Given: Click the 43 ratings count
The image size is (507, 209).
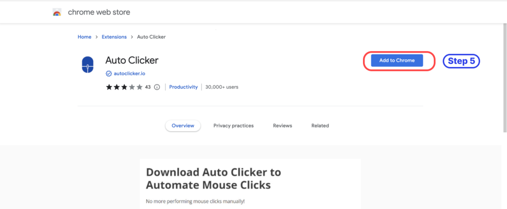Looking at the screenshot, I should (x=148, y=87).
